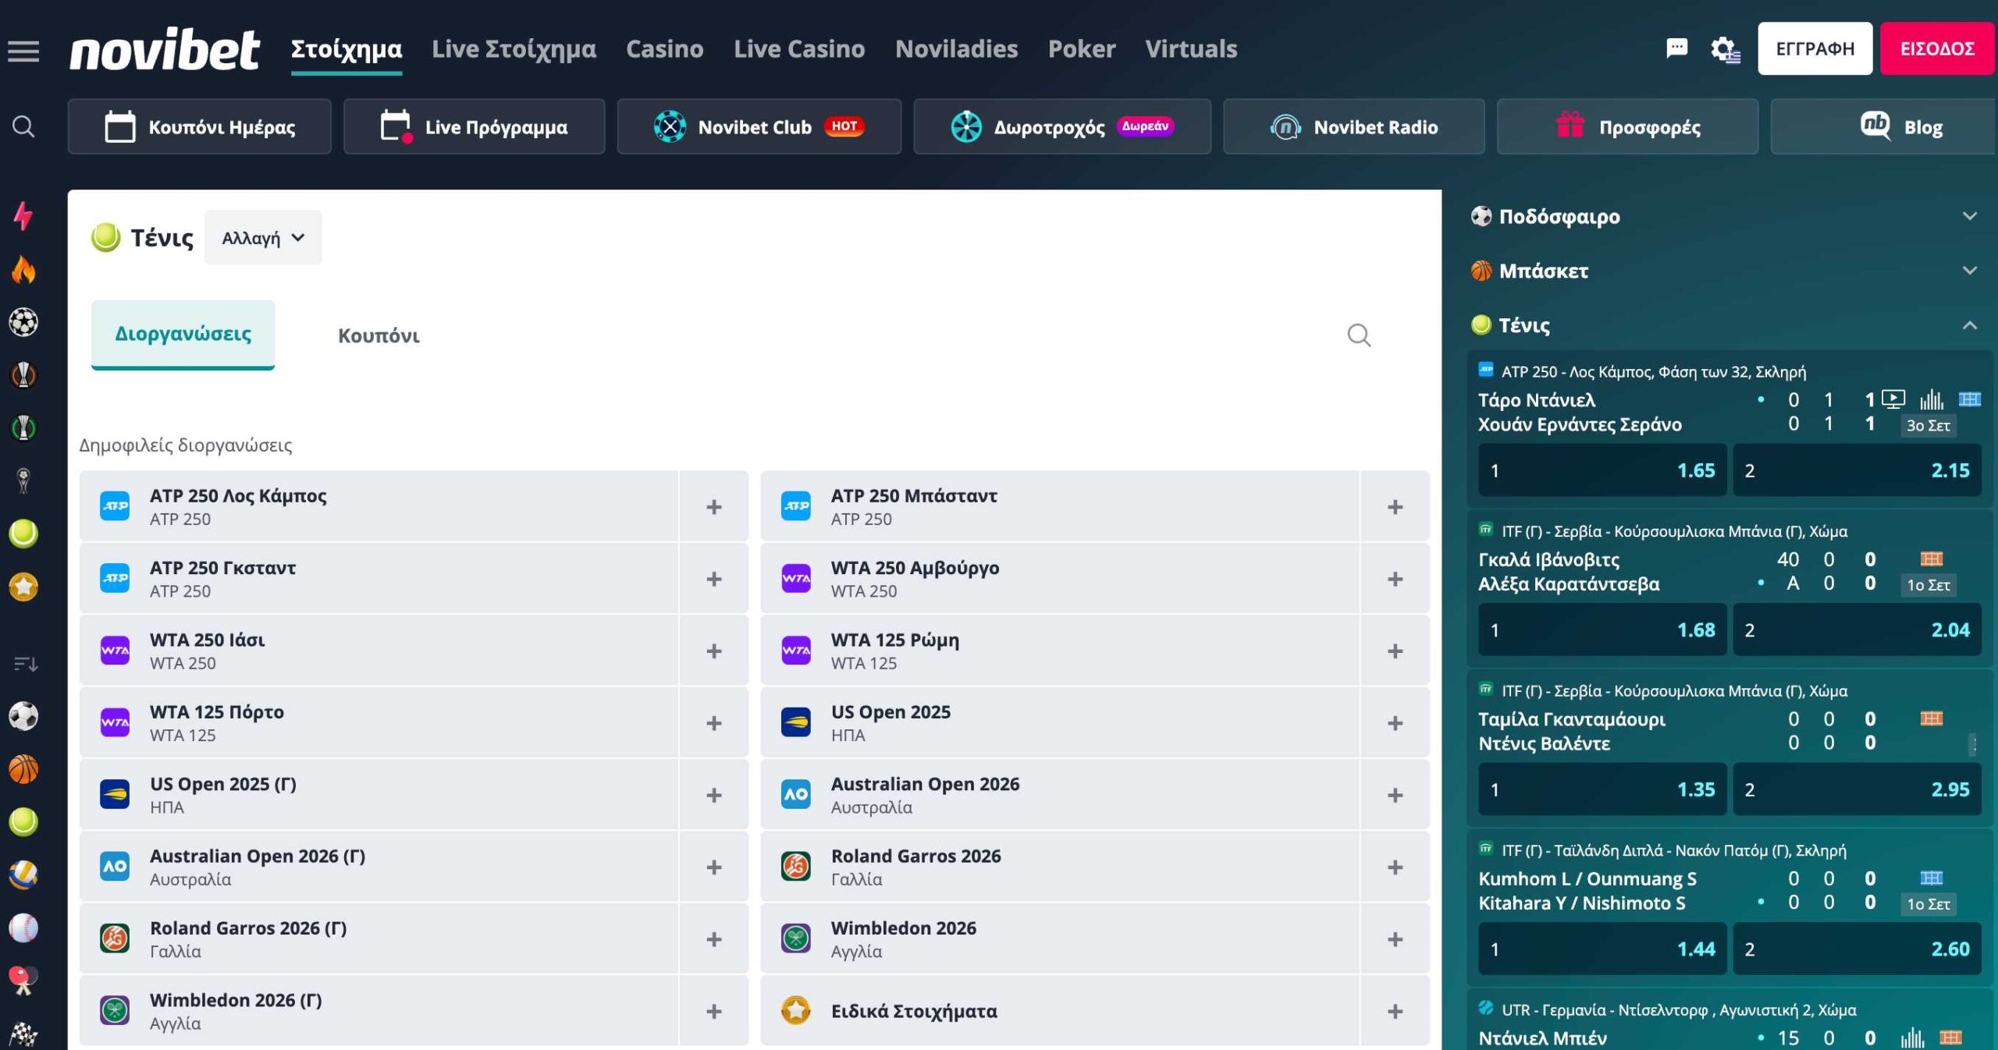Open the WTA 250 Ιάσι tournament row

click(379, 651)
